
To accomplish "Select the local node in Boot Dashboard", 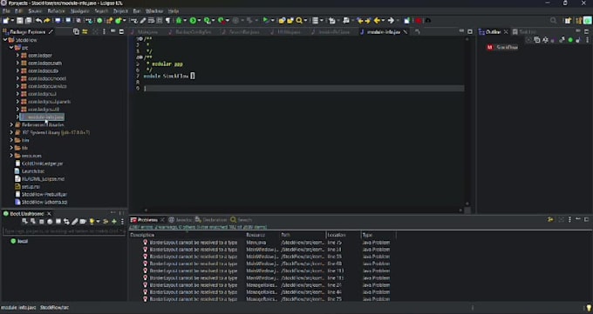I will coord(23,241).
